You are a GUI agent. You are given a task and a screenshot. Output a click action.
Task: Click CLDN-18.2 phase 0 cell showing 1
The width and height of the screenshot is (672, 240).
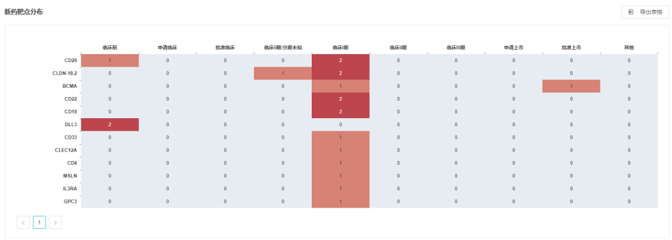click(283, 73)
